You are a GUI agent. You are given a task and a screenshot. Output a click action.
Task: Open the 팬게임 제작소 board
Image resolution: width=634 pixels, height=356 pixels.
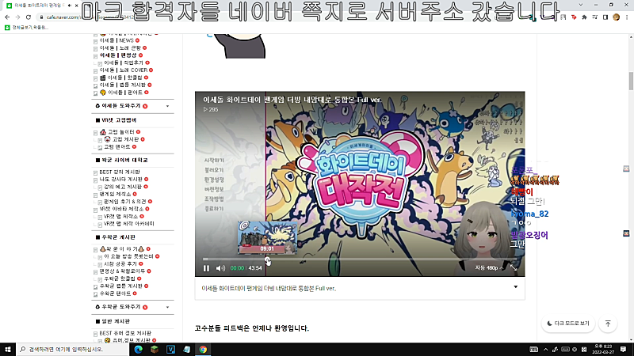pyautogui.click(x=115, y=194)
